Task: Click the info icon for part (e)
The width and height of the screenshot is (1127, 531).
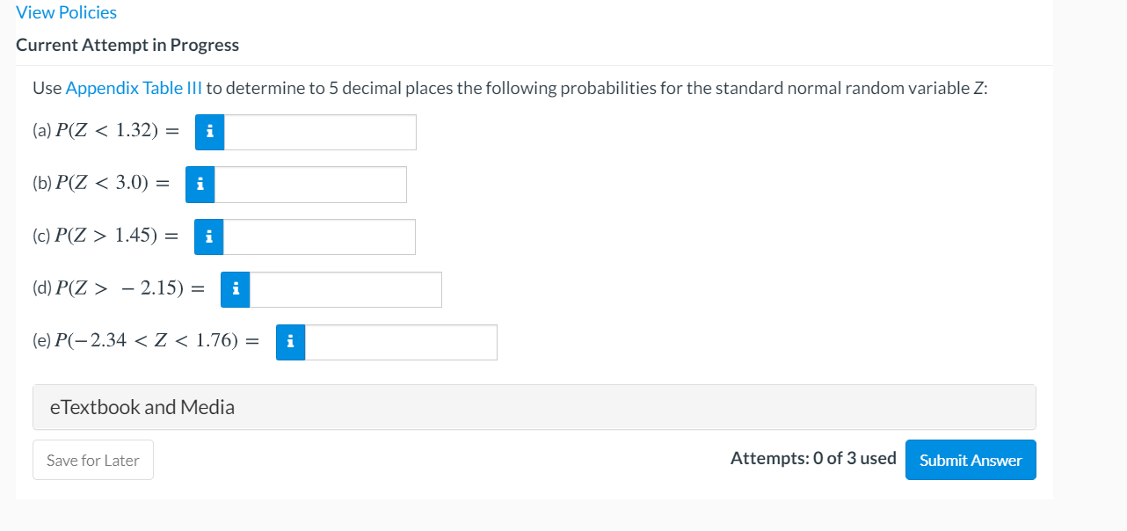Action: (290, 342)
